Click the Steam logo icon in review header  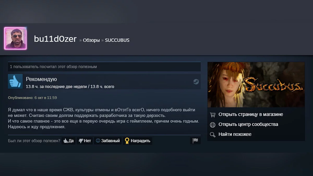click(x=196, y=82)
